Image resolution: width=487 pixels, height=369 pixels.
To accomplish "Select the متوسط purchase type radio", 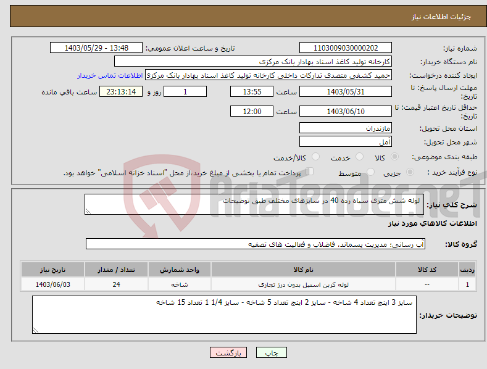I will click(x=370, y=172).
